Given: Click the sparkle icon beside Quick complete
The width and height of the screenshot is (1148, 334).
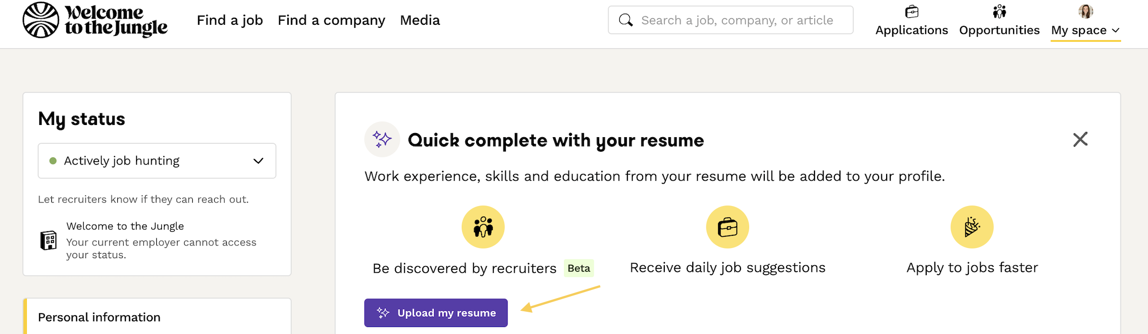Looking at the screenshot, I should coord(382,139).
